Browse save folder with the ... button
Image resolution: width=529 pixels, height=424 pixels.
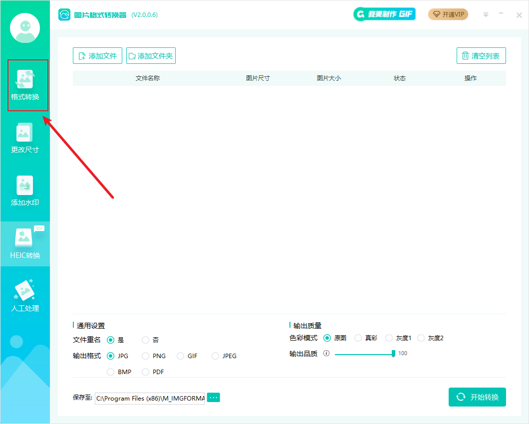pos(213,398)
